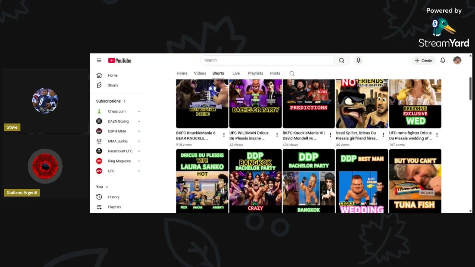Click Steve's participant avatar

45,100
